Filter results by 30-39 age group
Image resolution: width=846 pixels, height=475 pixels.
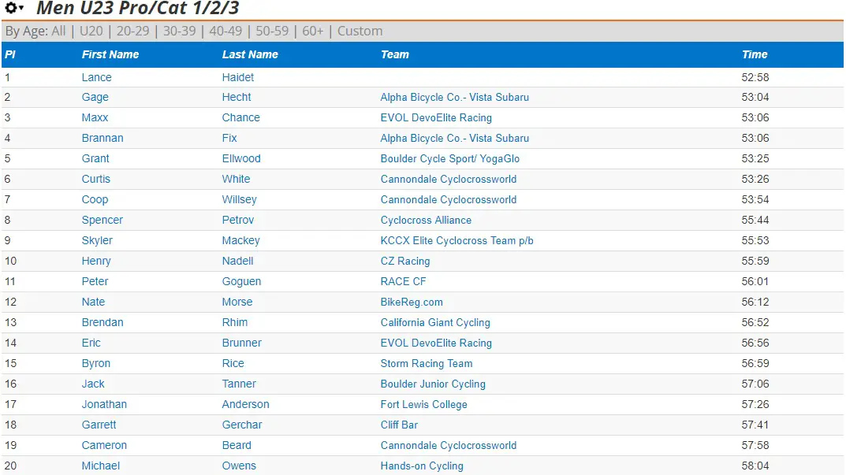179,32
